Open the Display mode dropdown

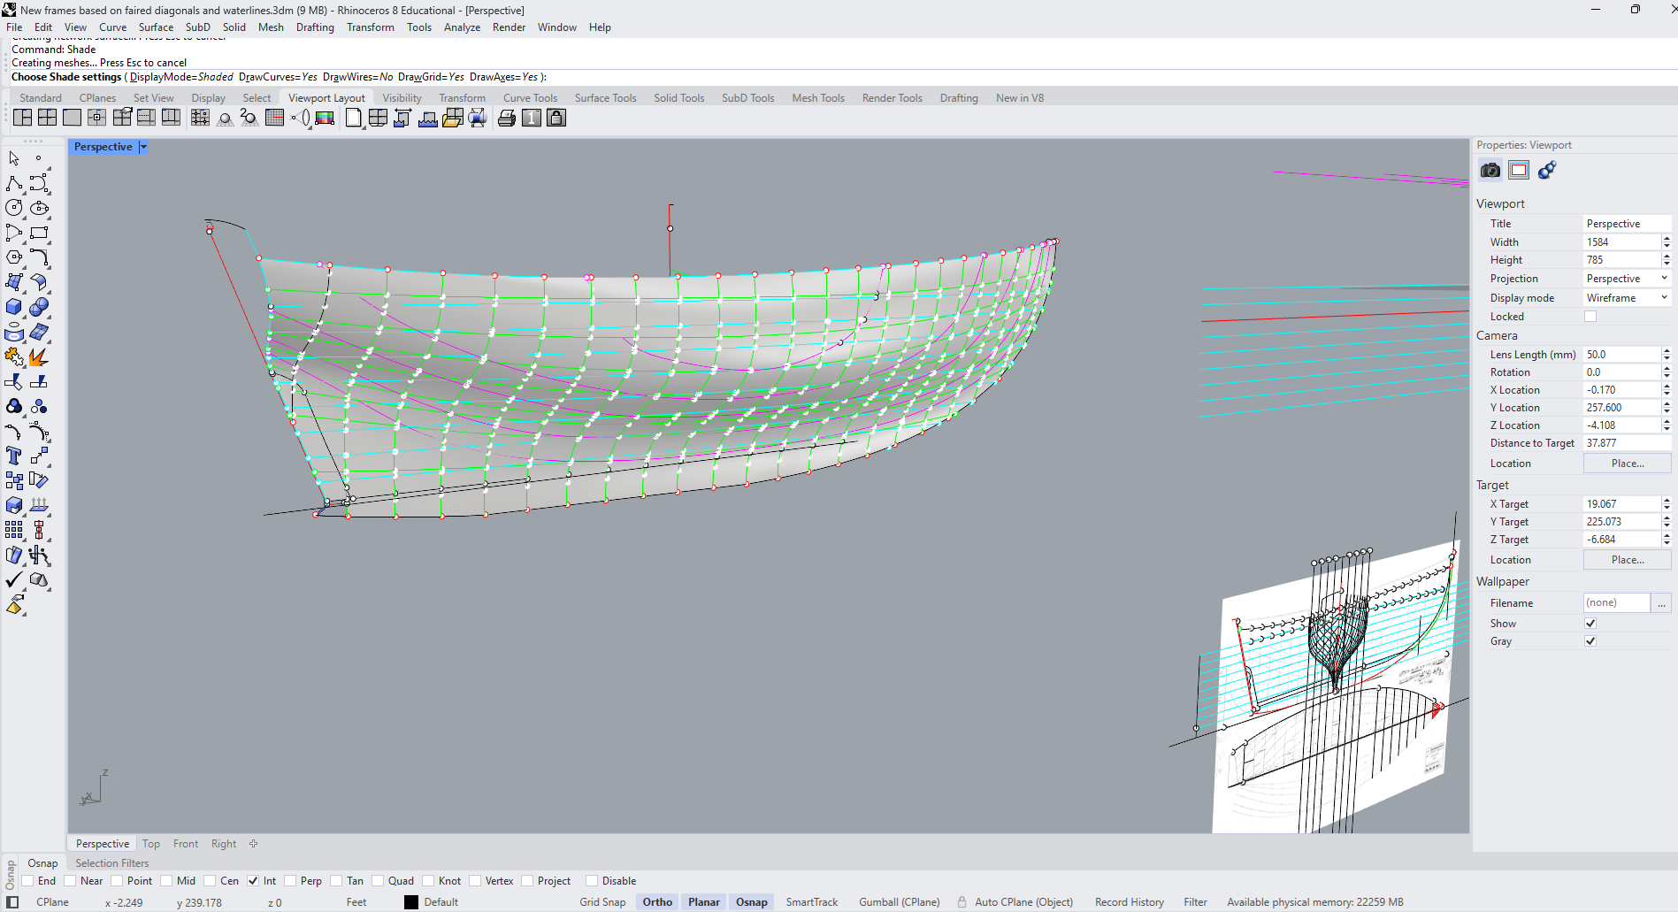click(1626, 298)
